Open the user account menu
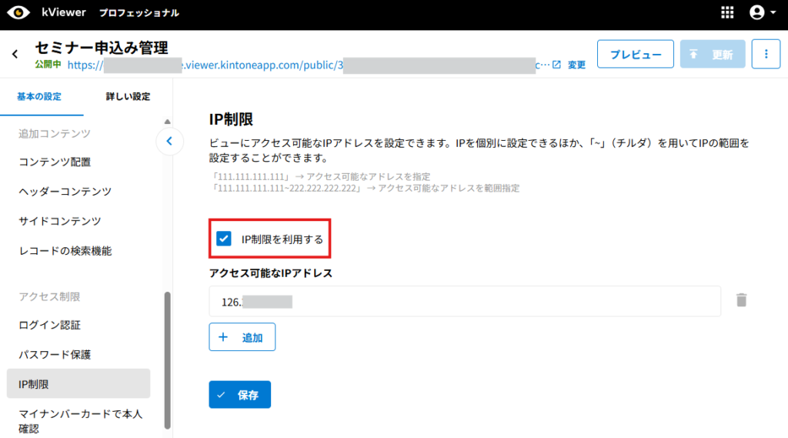This screenshot has height=438, width=788. [762, 13]
